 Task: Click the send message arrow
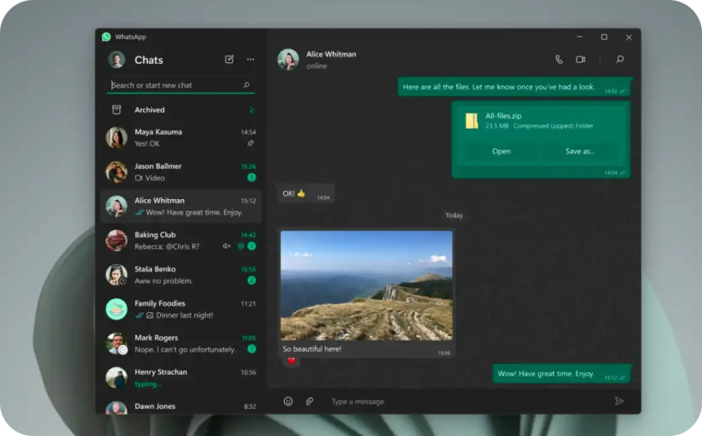(619, 401)
